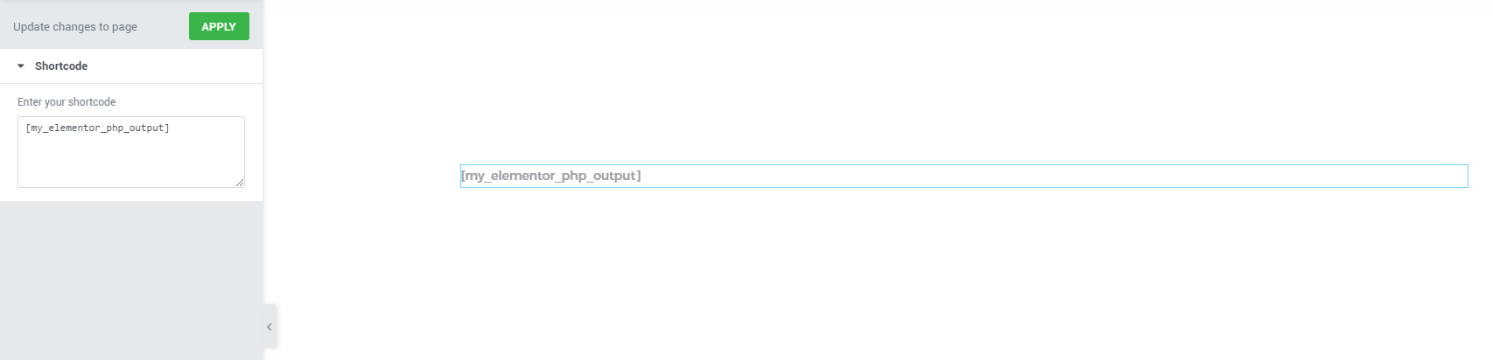Click the white space right of the Shortcode heading
This screenshot has width=1493, height=360.
175,66
